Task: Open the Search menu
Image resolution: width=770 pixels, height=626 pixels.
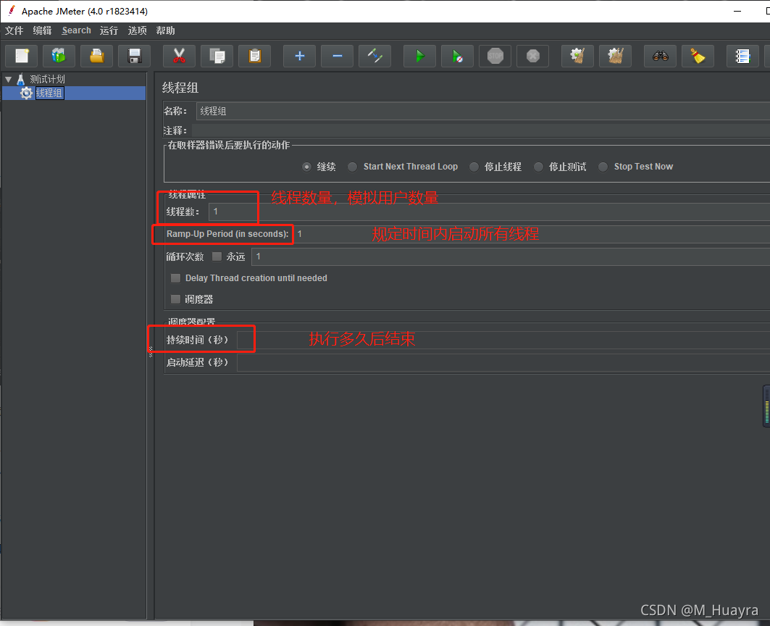Action: pyautogui.click(x=76, y=30)
